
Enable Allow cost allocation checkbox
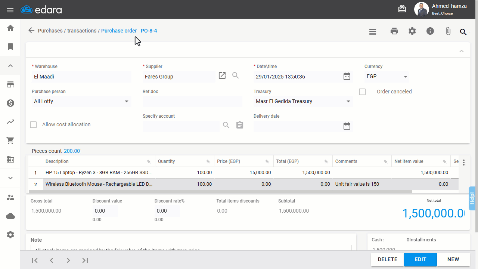point(33,125)
